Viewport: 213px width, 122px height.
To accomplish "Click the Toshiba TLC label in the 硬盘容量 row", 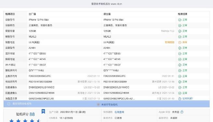I will [167, 31].
